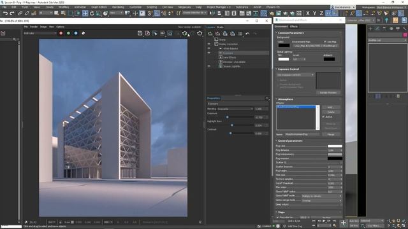Click the red channel circle in frame buffer
Screen dimensions: 408x229
[x=61, y=33]
